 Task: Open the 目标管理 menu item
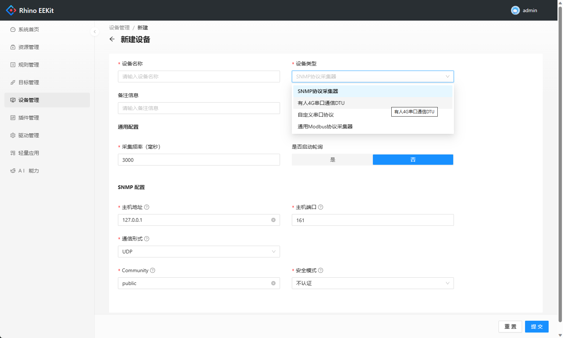tap(47, 82)
